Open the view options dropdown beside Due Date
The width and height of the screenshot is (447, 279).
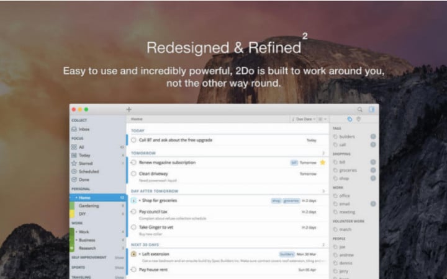[x=322, y=119]
